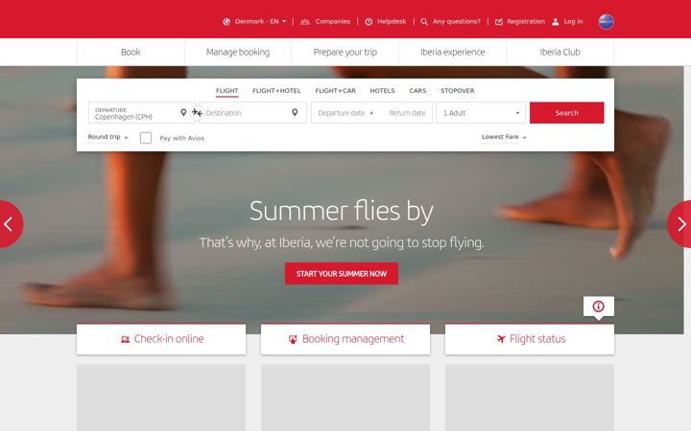Click the Departure date field

(x=342, y=113)
